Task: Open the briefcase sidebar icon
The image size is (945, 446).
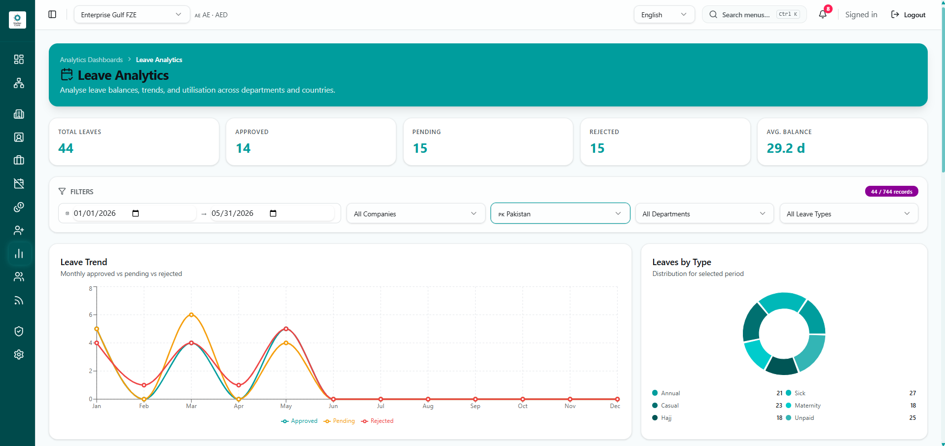Action: (19, 160)
